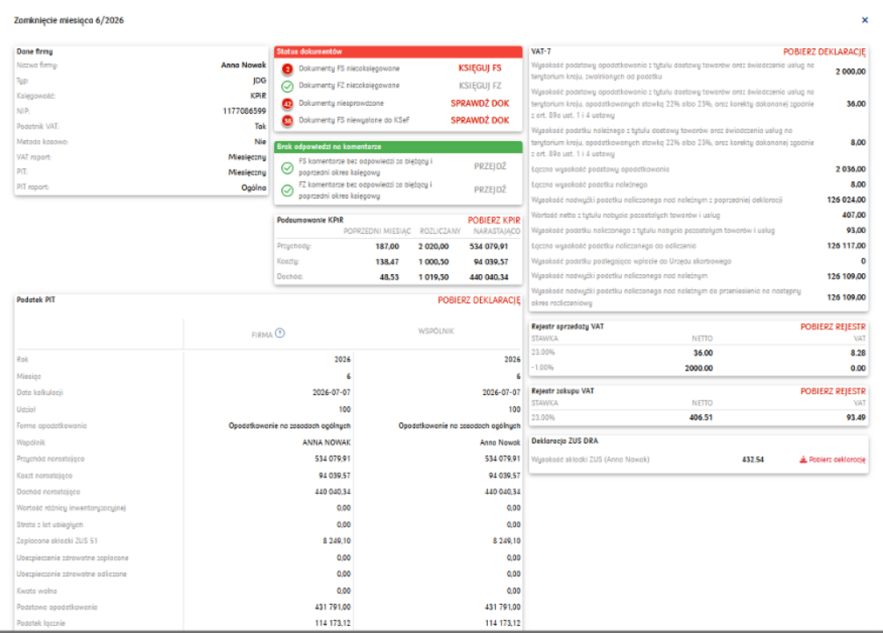Image resolution: width=883 pixels, height=633 pixels.
Task: Click Podatek łącznie 114 173,12 in WSPÓLNIK column
Action: coord(503,623)
